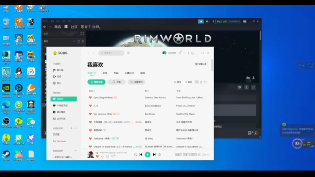
Task: Open Radio in QQ Music sidebar
Action: click(57, 83)
